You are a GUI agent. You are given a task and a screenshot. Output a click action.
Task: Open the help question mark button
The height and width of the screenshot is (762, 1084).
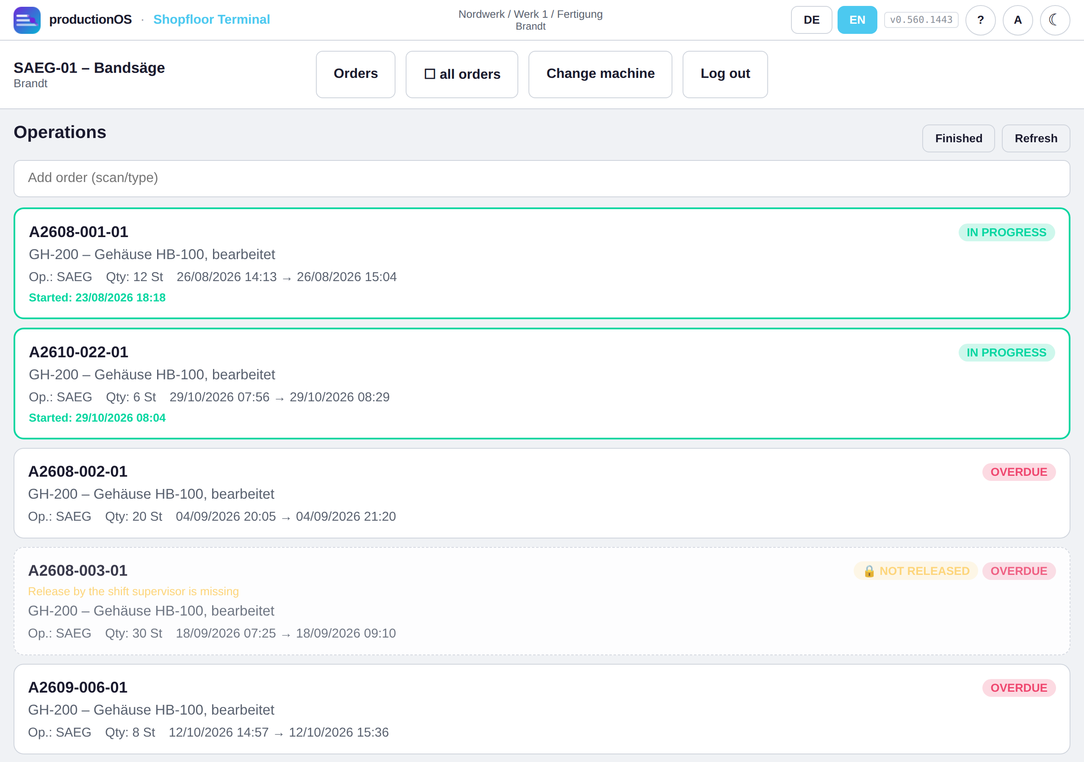click(981, 20)
